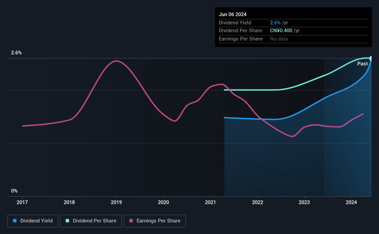The width and height of the screenshot is (379, 234).
Task: Select the 2023 x-axis label
Action: click(x=304, y=202)
